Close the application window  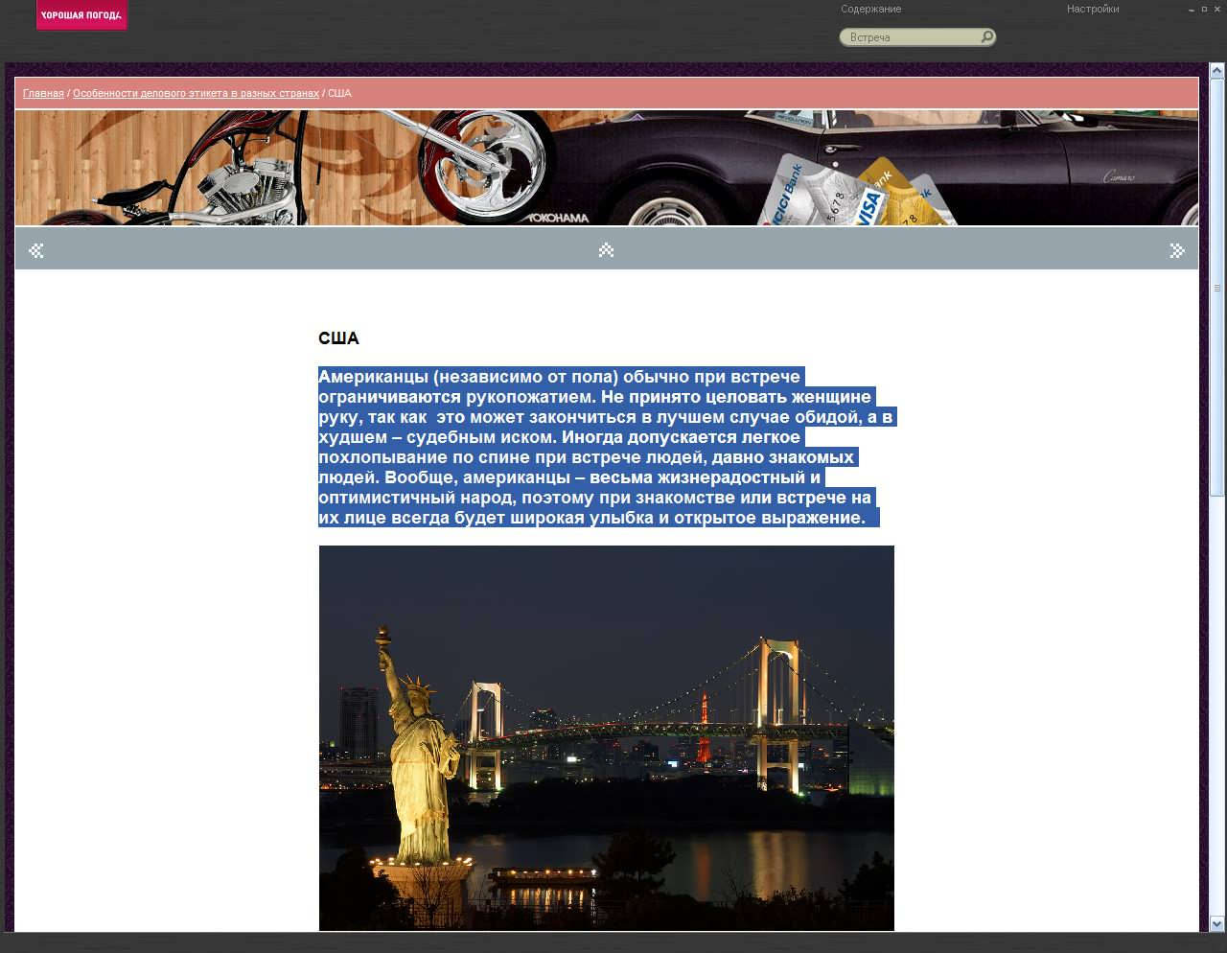point(1217,10)
